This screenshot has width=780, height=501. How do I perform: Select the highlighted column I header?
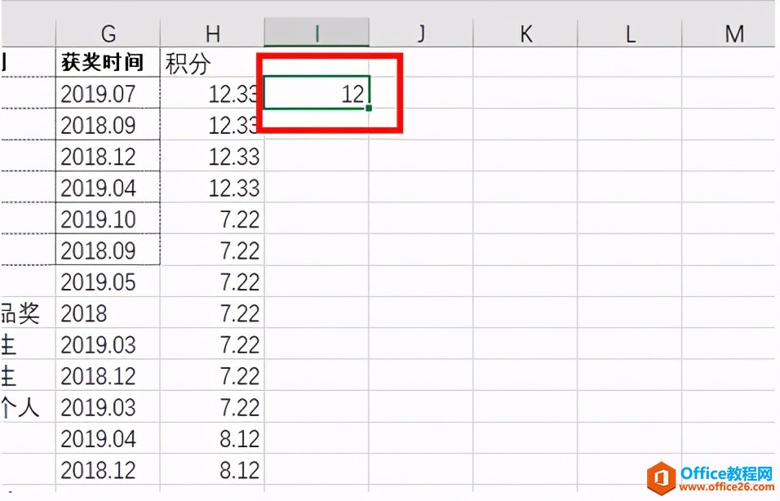(x=317, y=33)
